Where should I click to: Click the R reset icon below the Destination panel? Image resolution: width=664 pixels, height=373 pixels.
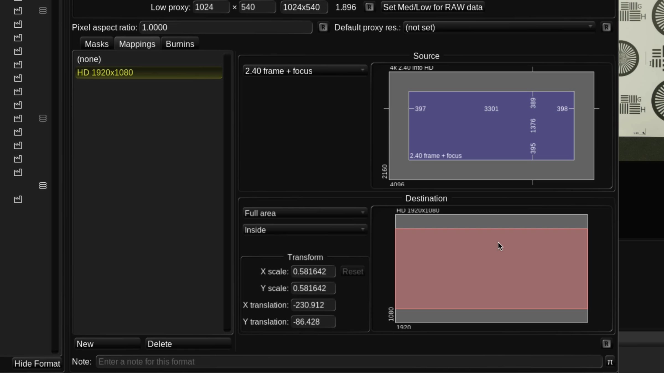(x=606, y=344)
